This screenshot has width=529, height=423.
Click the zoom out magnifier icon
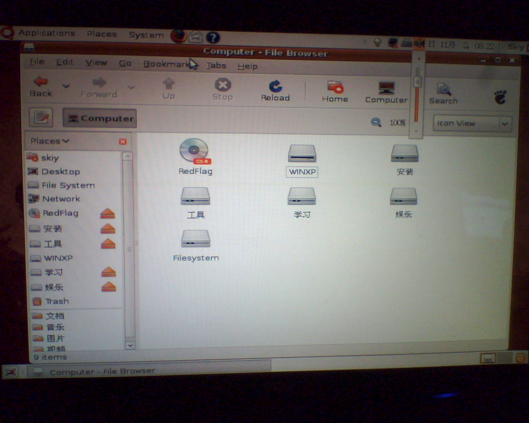[376, 122]
